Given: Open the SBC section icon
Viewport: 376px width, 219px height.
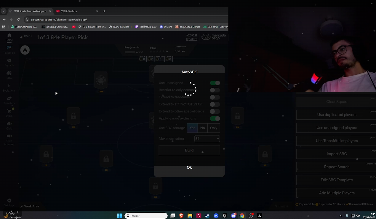Looking at the screenshot, I should [9, 73].
